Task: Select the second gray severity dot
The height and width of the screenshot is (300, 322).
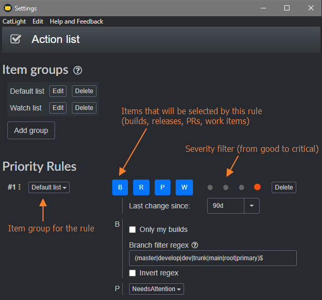Action: coord(226,187)
